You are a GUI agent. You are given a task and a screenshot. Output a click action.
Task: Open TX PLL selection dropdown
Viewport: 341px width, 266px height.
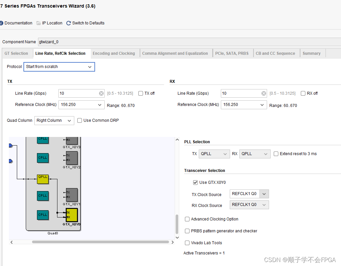214,154
